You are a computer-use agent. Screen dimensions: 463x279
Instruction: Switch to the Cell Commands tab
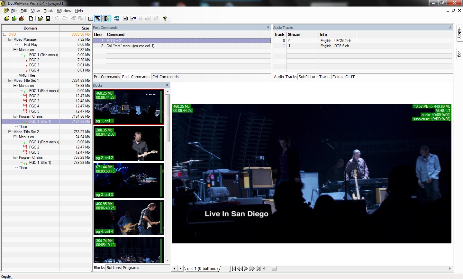coord(165,77)
